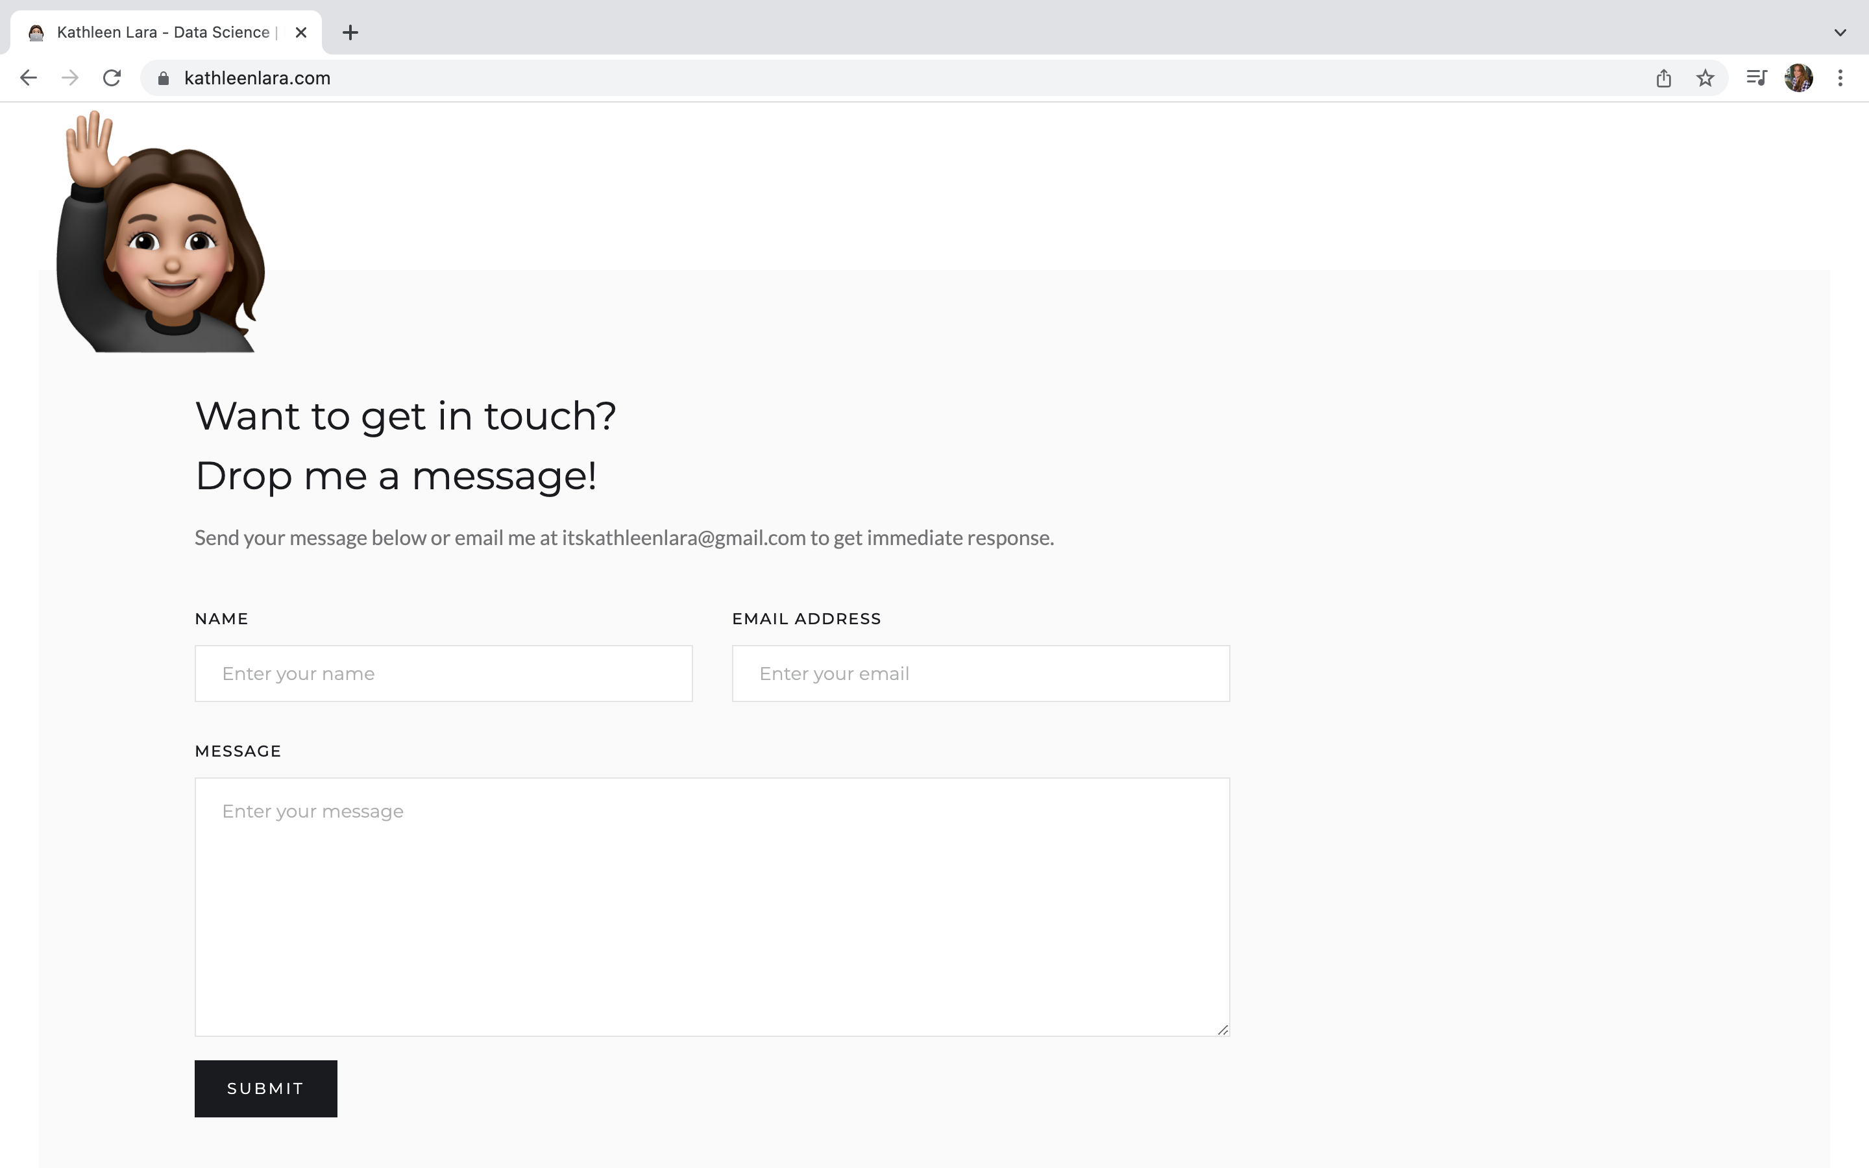View site info lock icon
1869x1168 pixels.
point(164,78)
